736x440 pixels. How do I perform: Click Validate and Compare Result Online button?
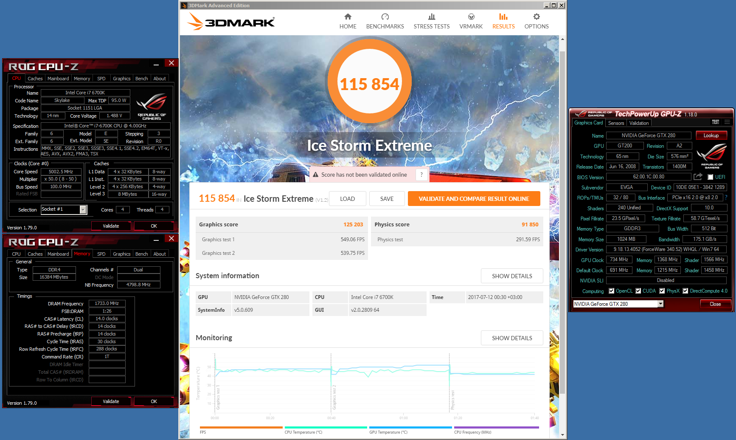pos(474,199)
